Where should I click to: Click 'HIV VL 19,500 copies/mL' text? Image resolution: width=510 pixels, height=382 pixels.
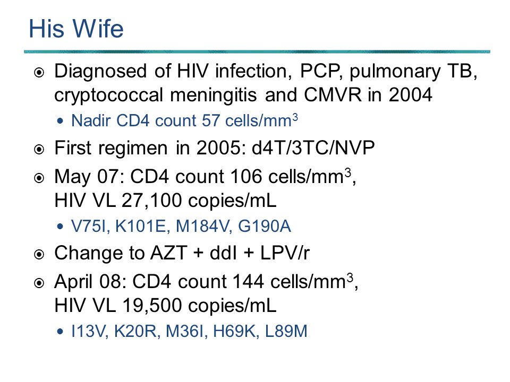click(x=165, y=306)
